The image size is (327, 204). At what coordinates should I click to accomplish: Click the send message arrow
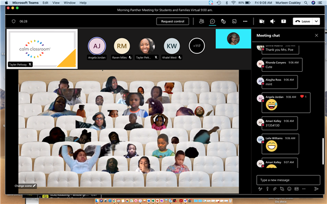316,189
